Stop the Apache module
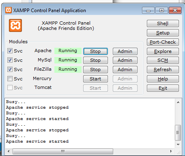The image size is (185, 156). tap(95, 51)
